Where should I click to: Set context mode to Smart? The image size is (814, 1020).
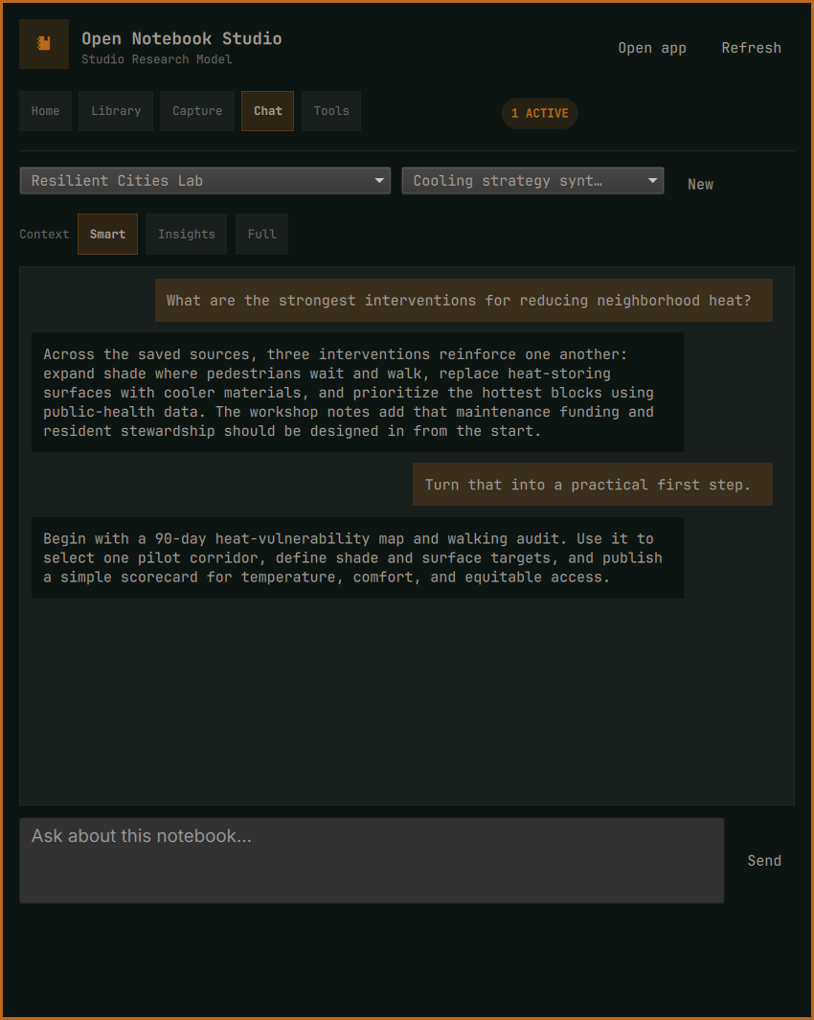pos(107,235)
